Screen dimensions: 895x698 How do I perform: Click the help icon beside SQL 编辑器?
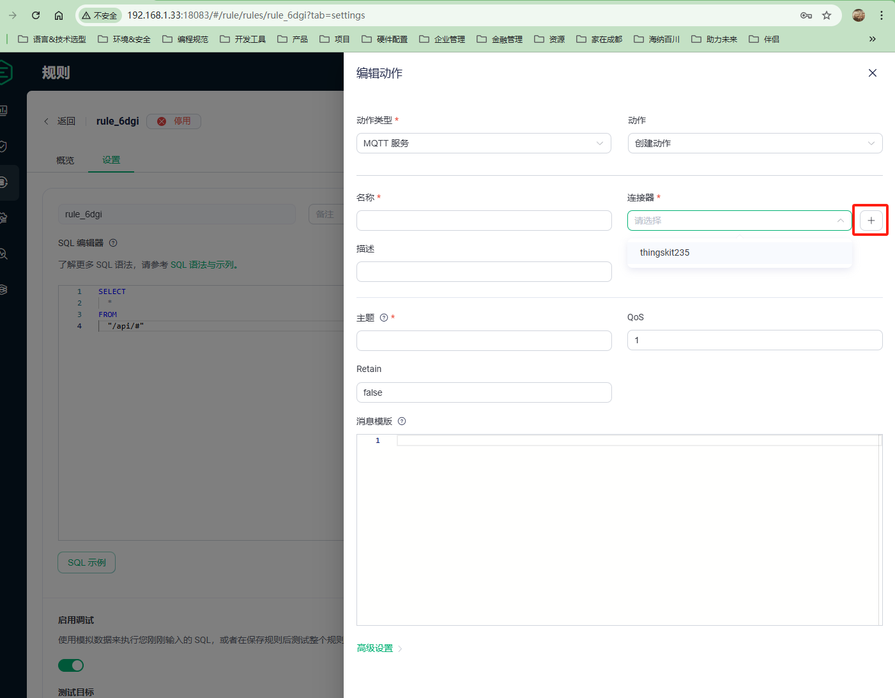pyautogui.click(x=113, y=243)
